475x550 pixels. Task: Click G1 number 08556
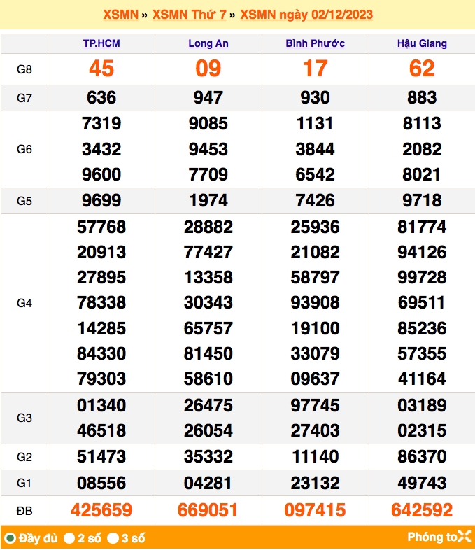point(101,484)
